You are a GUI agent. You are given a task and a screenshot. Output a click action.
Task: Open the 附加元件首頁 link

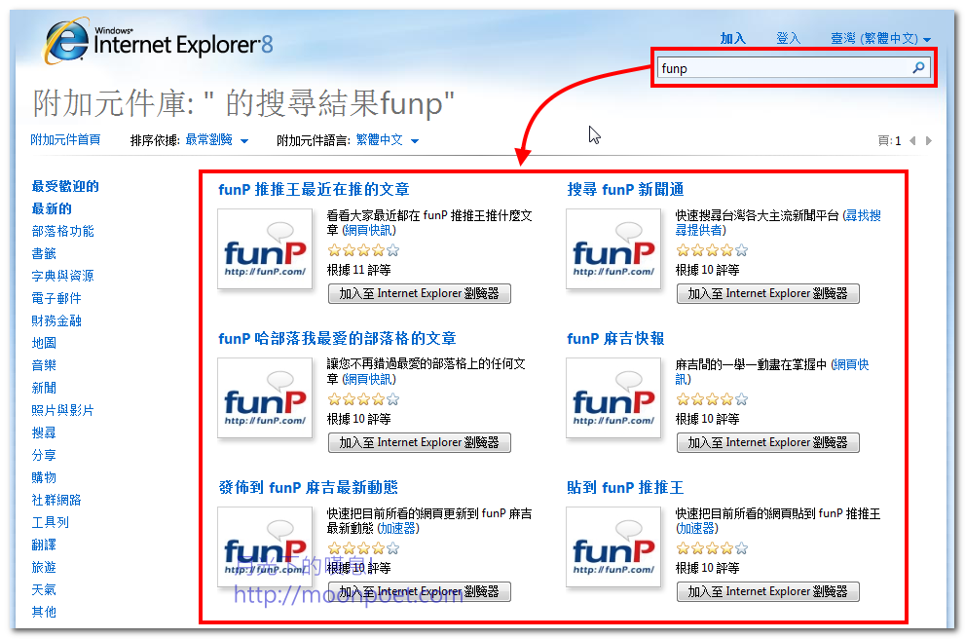pyautogui.click(x=65, y=140)
